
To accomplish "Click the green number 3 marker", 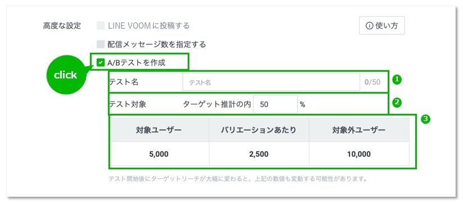I will tap(425, 119).
